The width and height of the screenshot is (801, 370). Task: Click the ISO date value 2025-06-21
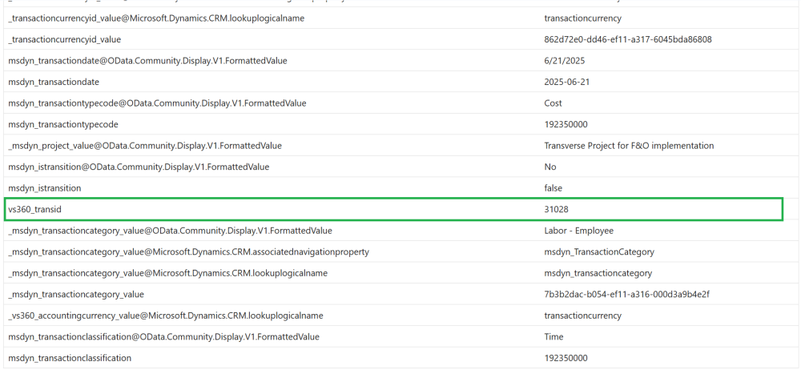pos(568,82)
